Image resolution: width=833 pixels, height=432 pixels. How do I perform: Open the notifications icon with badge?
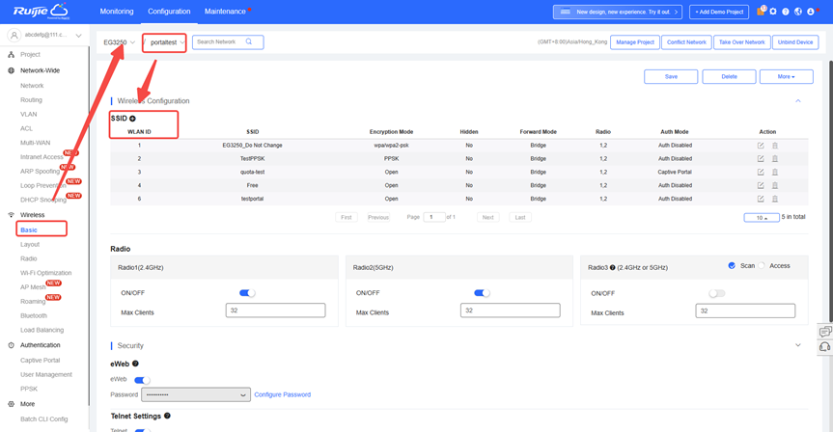pos(760,13)
